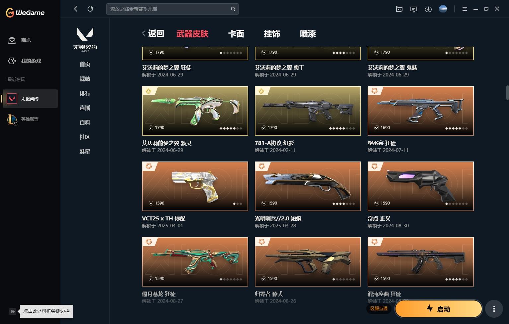Open 商店 in left sidebar

coord(20,40)
